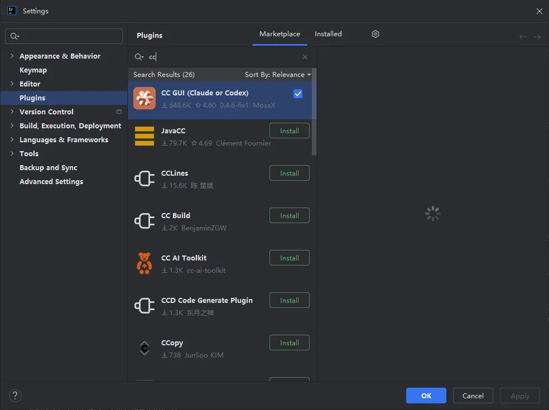Focus the settings search field

[64, 36]
